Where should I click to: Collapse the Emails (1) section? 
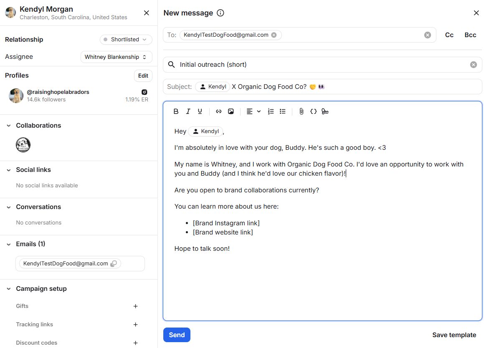[9, 245]
